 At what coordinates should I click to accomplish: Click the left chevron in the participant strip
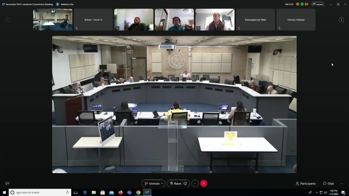8,20
